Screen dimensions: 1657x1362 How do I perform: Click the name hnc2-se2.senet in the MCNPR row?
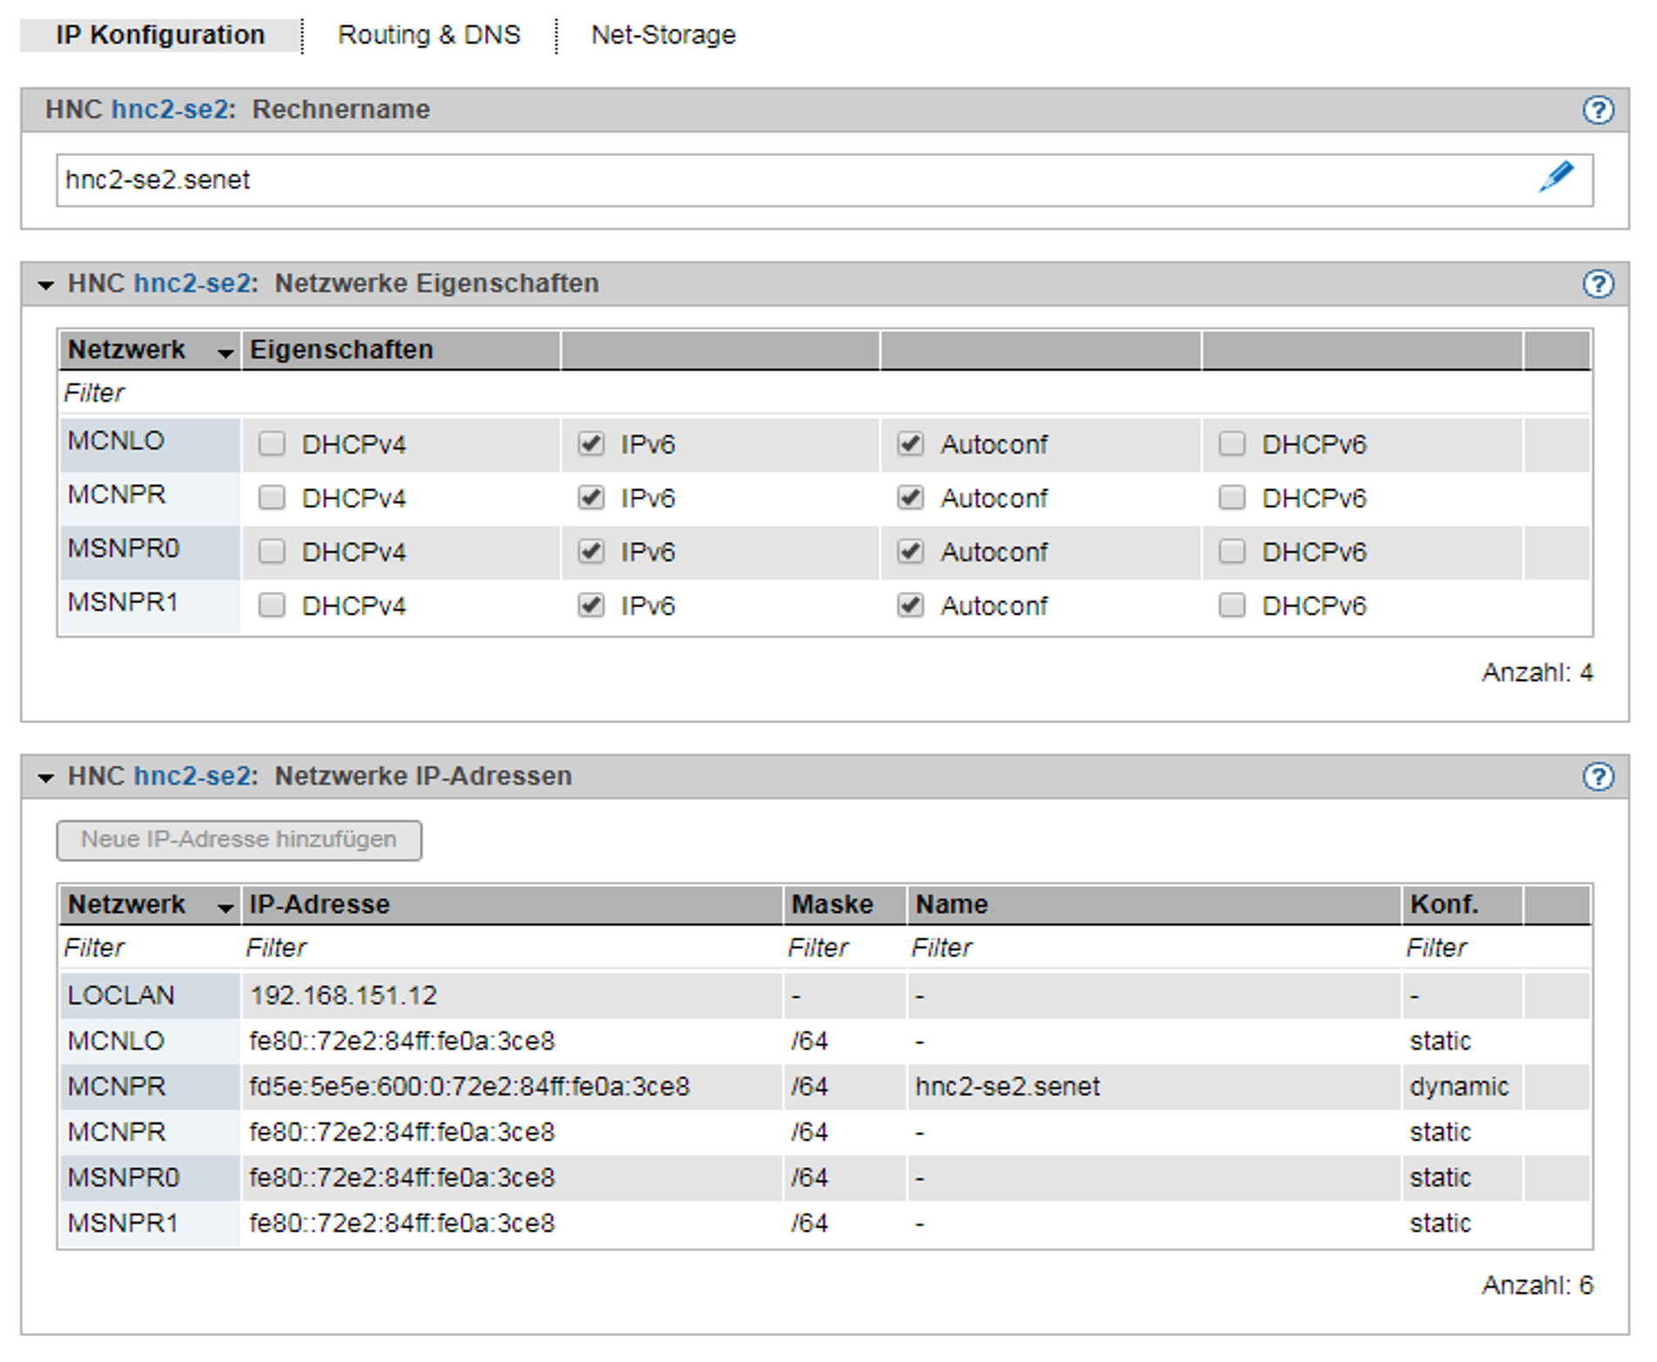click(1008, 1086)
